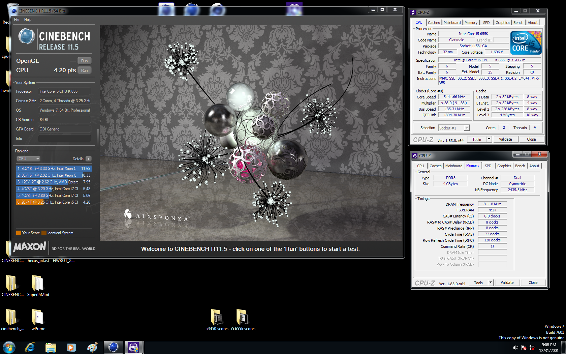Select ranking row 2C/4T @ 3.25 GHz Core i5

coord(54,202)
